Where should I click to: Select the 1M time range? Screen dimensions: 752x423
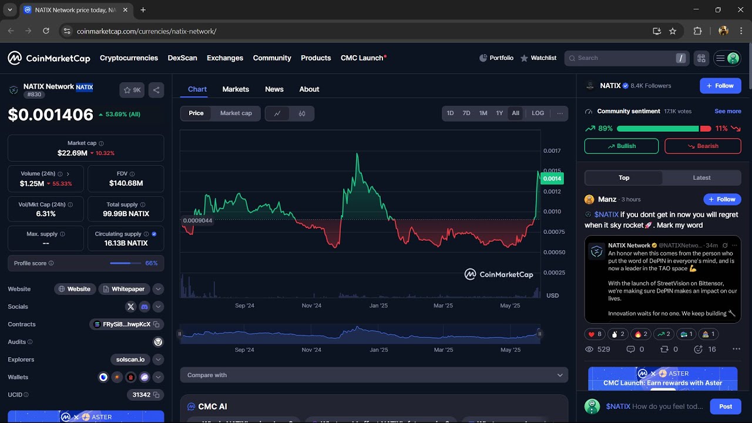tap(483, 113)
